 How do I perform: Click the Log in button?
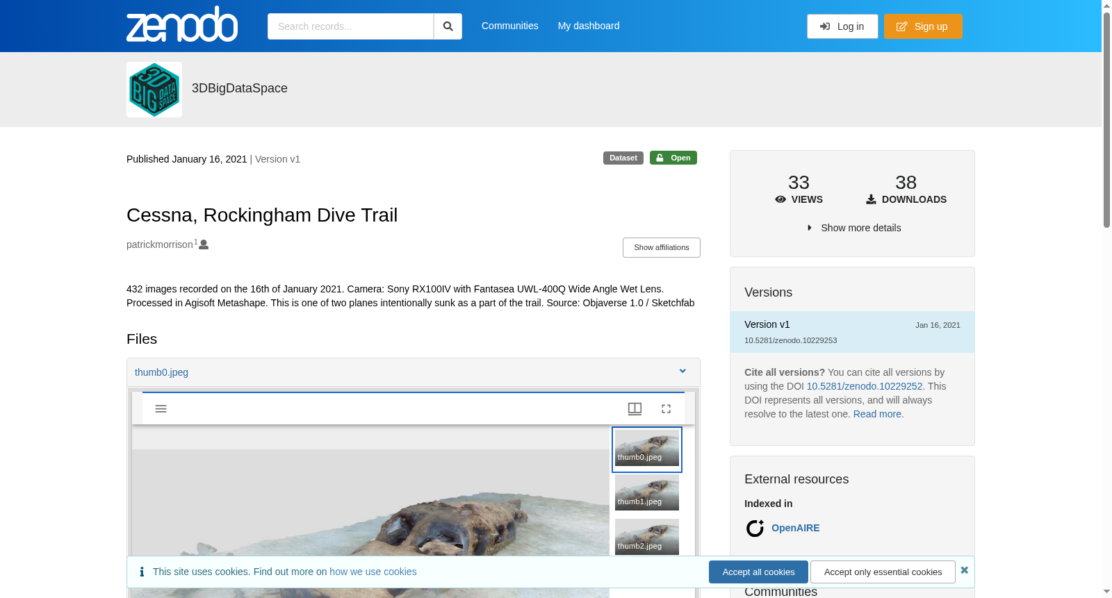(x=842, y=26)
